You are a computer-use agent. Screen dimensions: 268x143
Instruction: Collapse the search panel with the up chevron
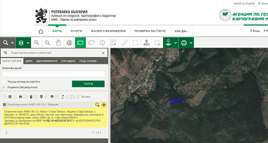click(13, 43)
